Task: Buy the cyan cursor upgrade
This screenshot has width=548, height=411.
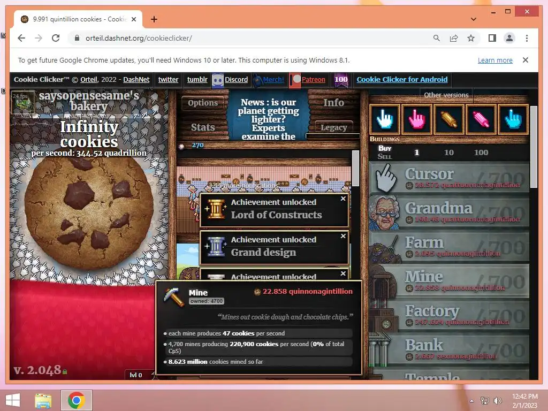Action: (513, 119)
